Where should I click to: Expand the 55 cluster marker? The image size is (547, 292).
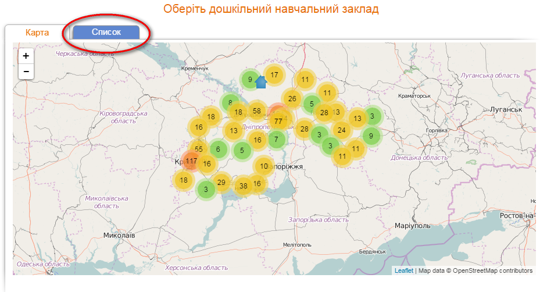[x=198, y=149]
